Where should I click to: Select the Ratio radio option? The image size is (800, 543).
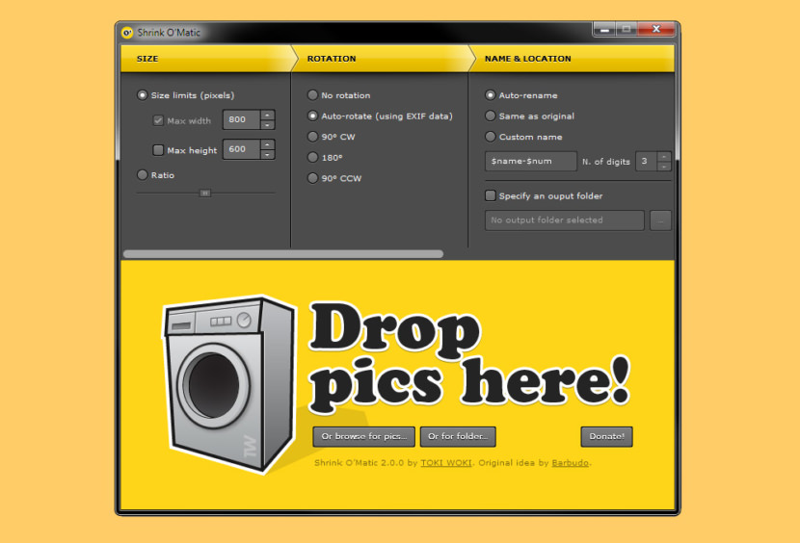pyautogui.click(x=143, y=175)
